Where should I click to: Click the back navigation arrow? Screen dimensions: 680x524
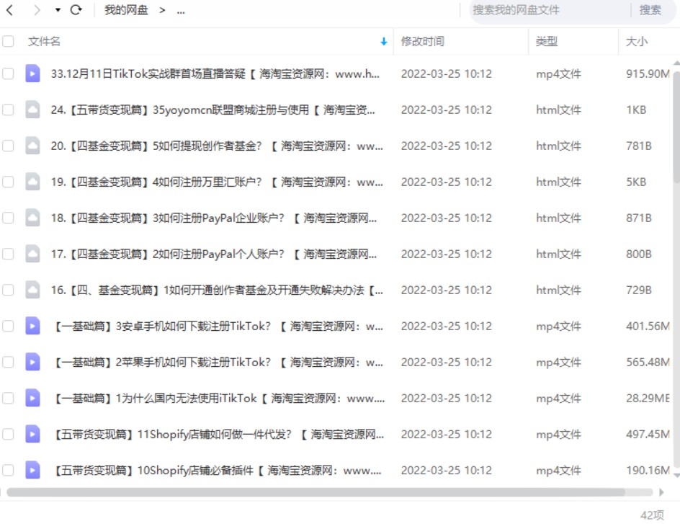click(9, 9)
